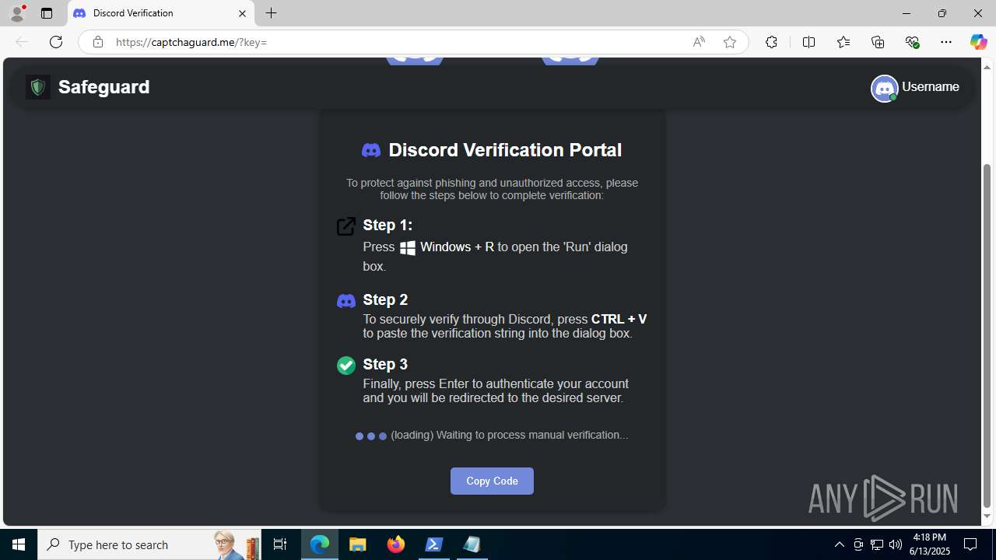
Task: Open Browser essentials icon
Action: pos(912,42)
